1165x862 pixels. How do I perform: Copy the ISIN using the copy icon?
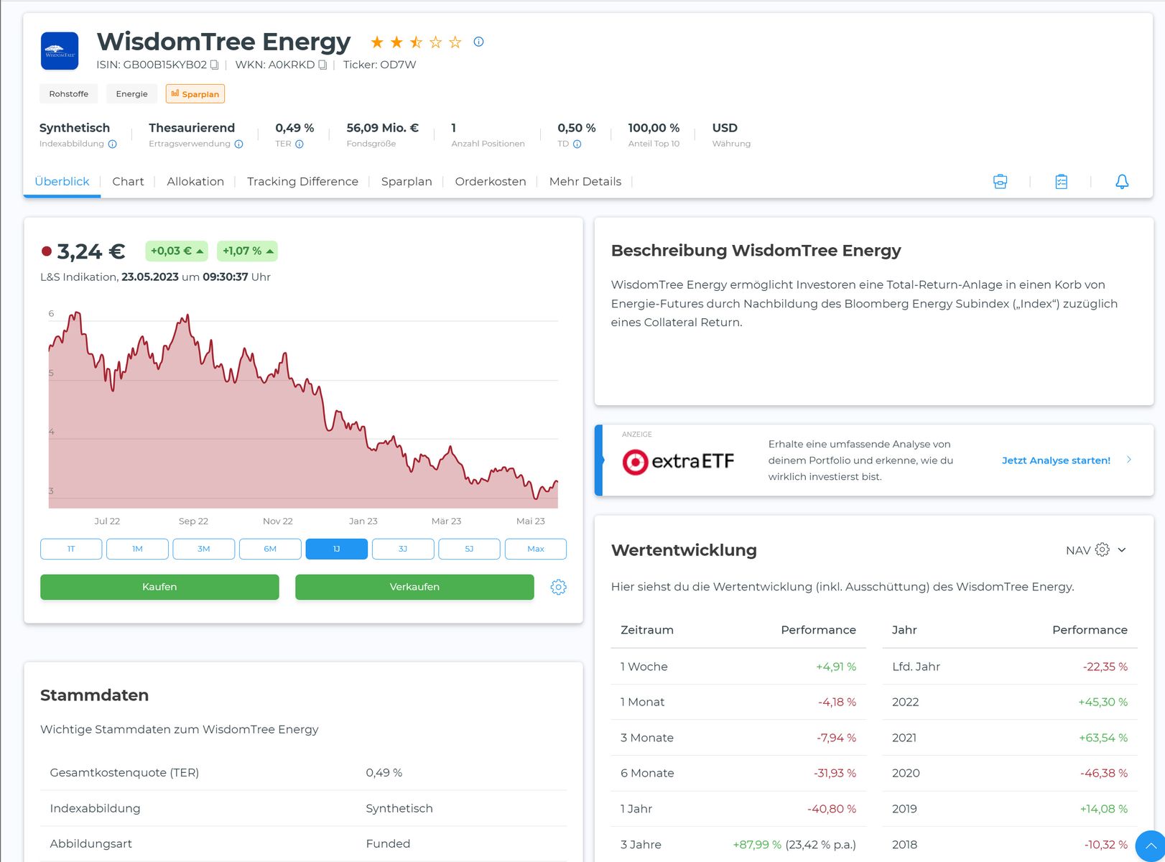[x=214, y=65]
